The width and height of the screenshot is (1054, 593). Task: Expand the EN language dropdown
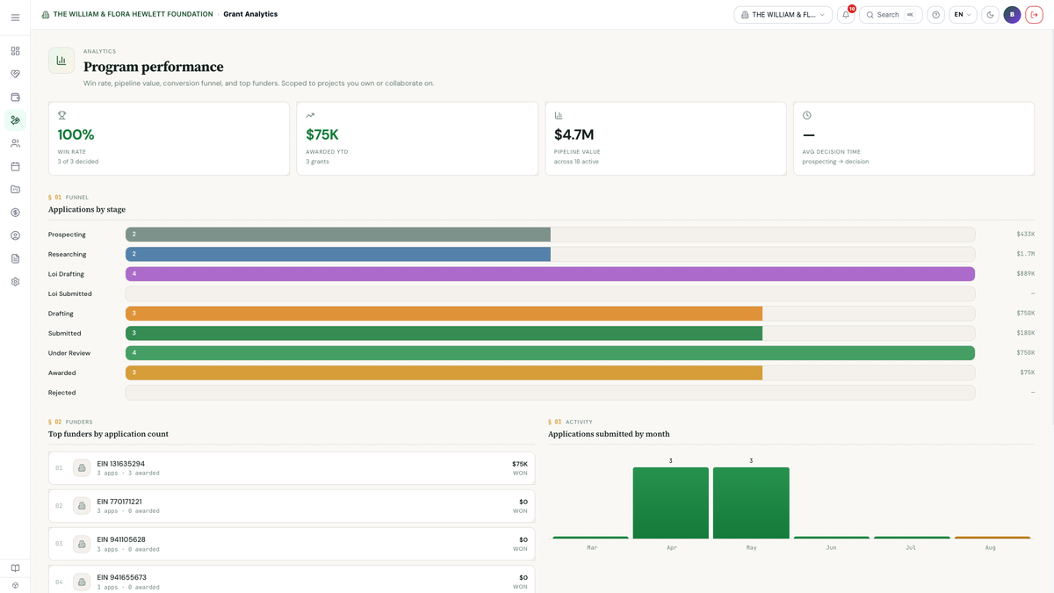click(x=963, y=15)
